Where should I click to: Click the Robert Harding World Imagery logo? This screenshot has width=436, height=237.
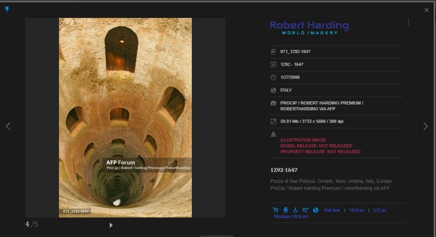coord(309,28)
